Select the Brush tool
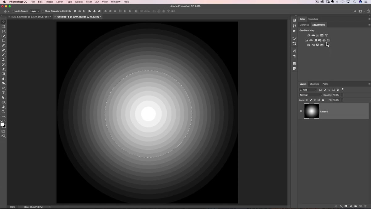371x209 pixels. 3,55
